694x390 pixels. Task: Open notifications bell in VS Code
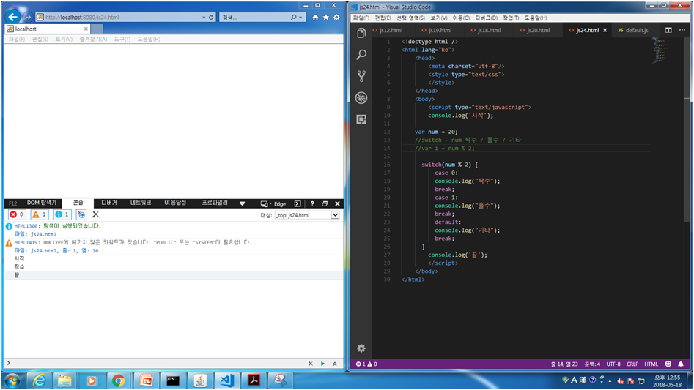click(681, 364)
